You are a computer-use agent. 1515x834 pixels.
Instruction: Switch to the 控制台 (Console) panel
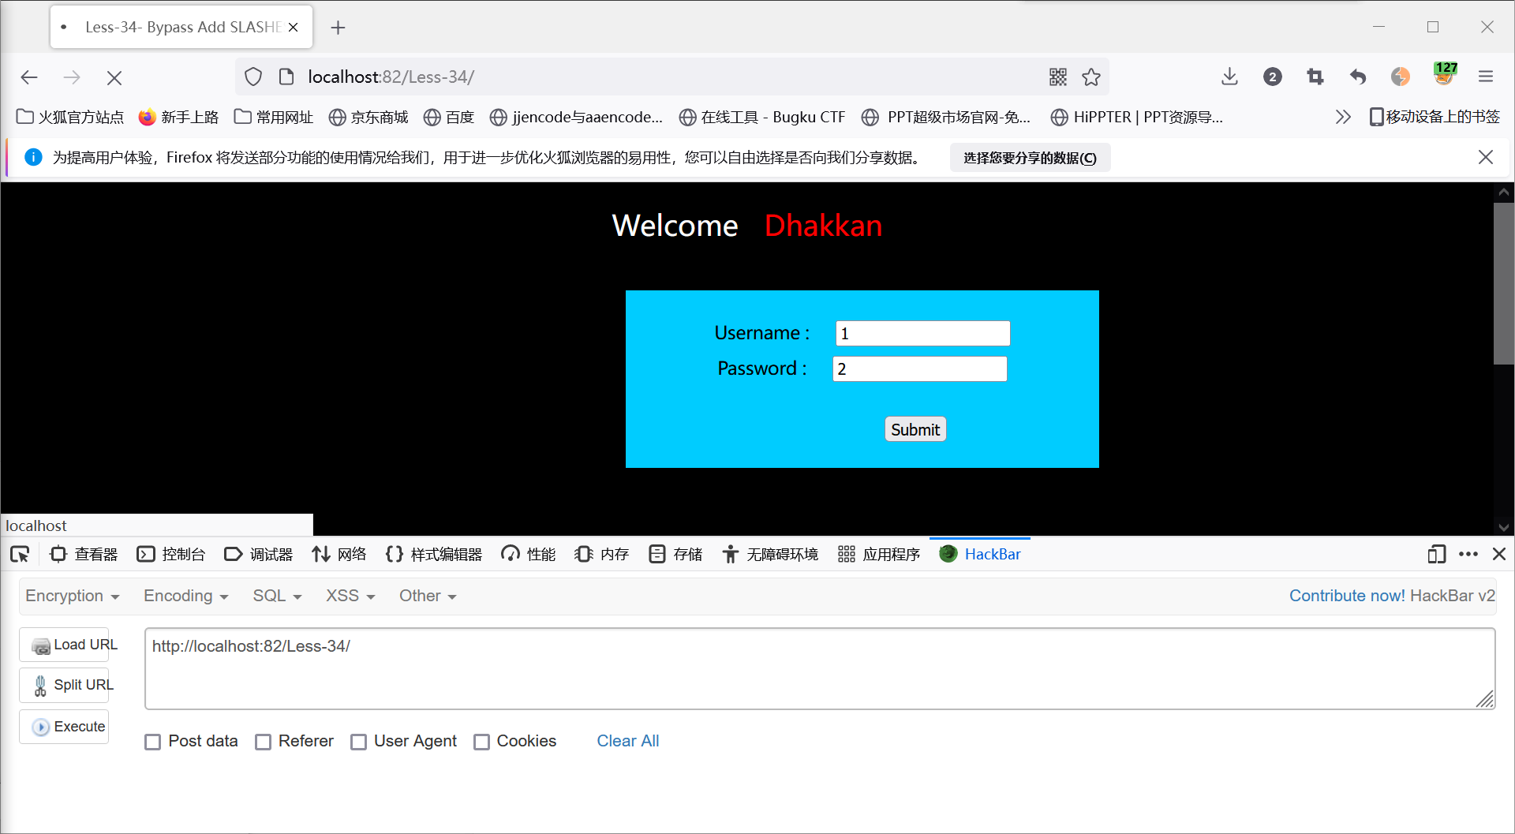[170, 554]
